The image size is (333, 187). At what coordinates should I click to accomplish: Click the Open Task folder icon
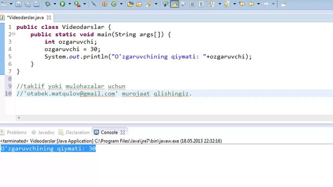(x=139, y=4)
